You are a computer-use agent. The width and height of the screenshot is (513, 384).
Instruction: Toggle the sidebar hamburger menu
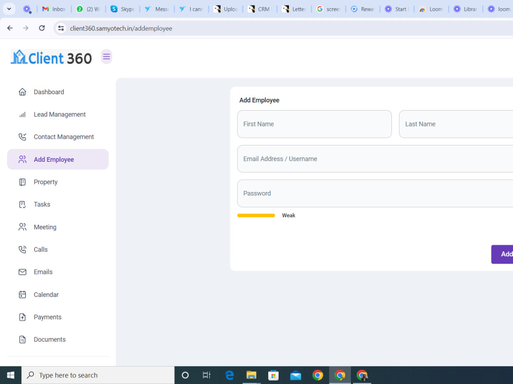click(x=106, y=57)
